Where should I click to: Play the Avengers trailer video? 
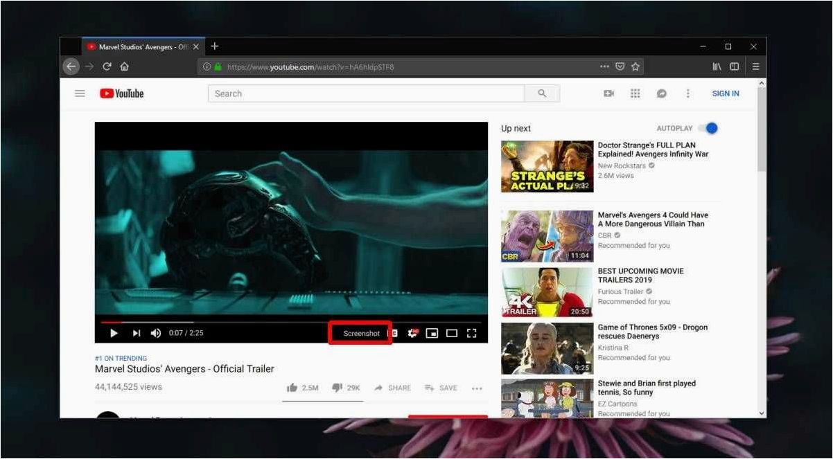(x=114, y=333)
